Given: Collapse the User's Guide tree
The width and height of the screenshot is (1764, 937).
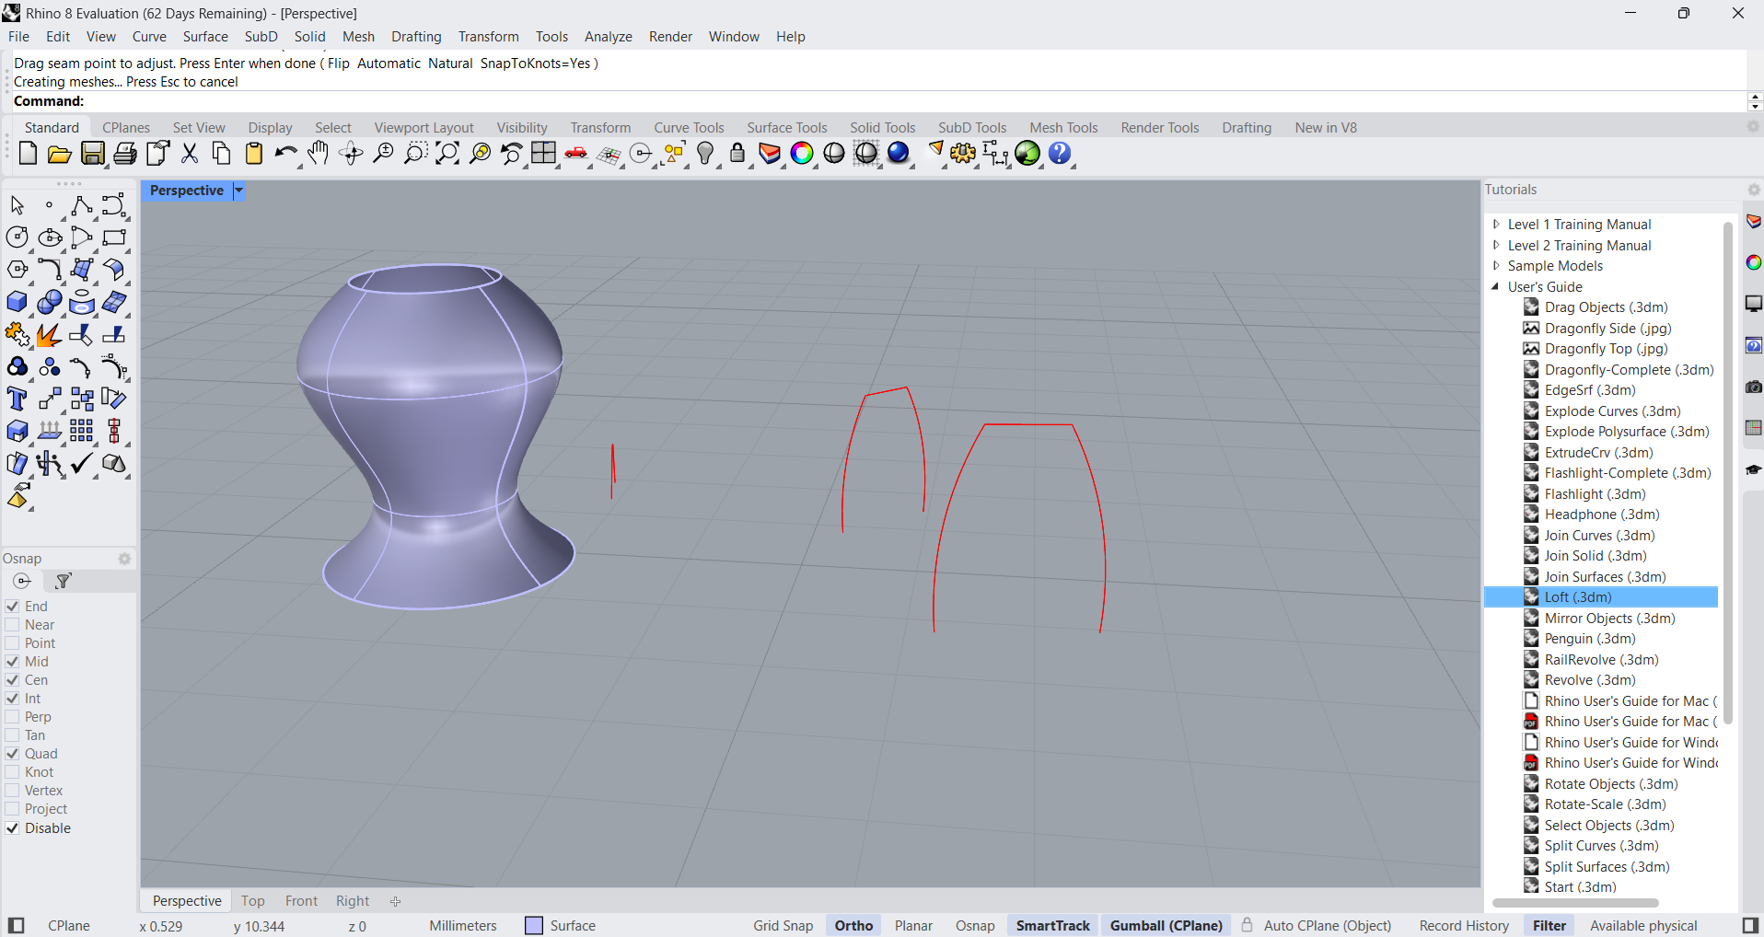Looking at the screenshot, I should point(1496,287).
